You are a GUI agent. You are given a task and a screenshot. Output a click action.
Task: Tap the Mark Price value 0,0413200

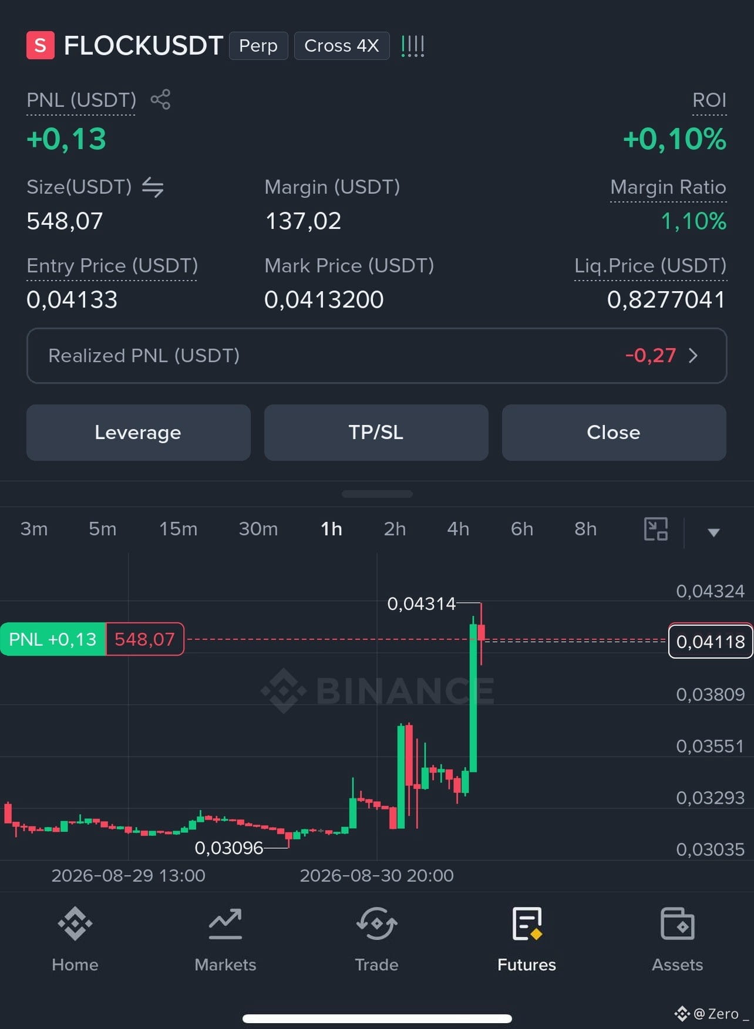(x=324, y=300)
